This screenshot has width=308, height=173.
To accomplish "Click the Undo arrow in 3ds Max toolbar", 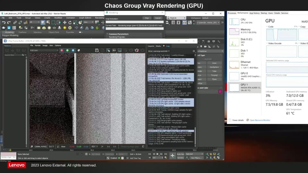I will coord(4,22).
